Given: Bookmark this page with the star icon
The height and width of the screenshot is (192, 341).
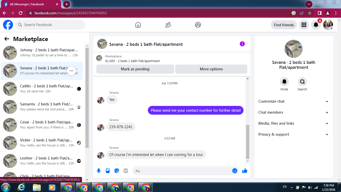Looking at the screenshot, I should [x=310, y=13].
